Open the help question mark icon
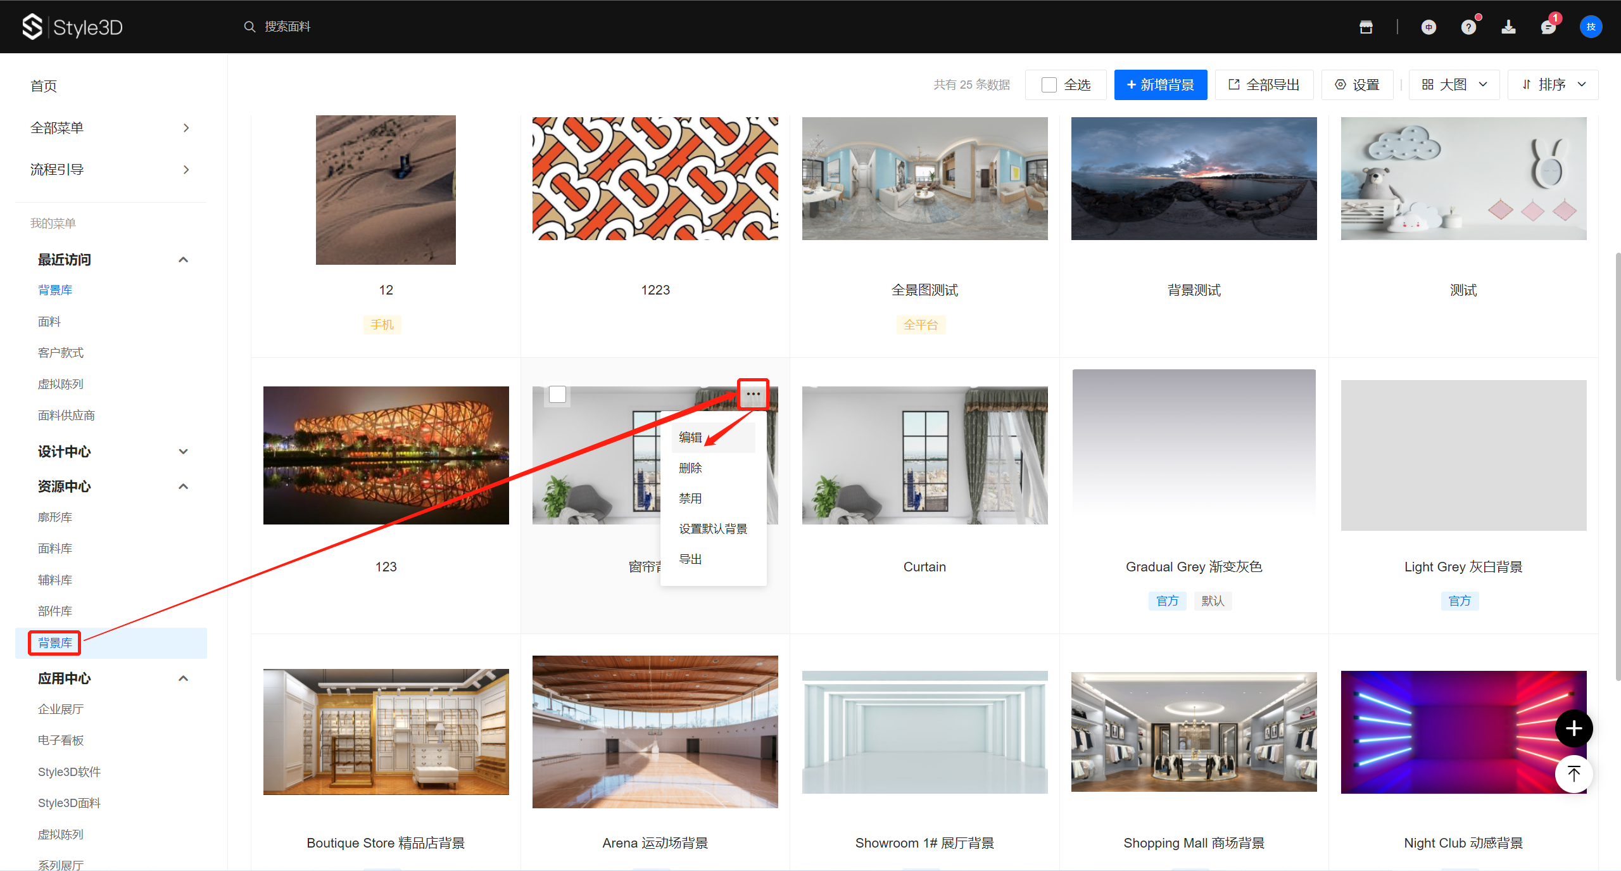 [x=1468, y=27]
